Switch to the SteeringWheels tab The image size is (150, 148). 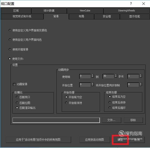126,11
